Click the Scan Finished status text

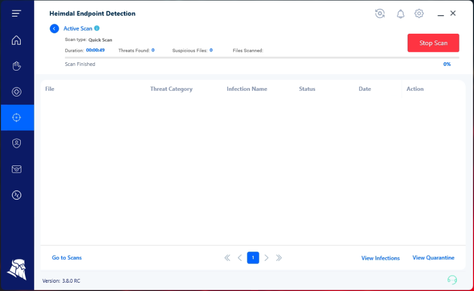click(80, 64)
